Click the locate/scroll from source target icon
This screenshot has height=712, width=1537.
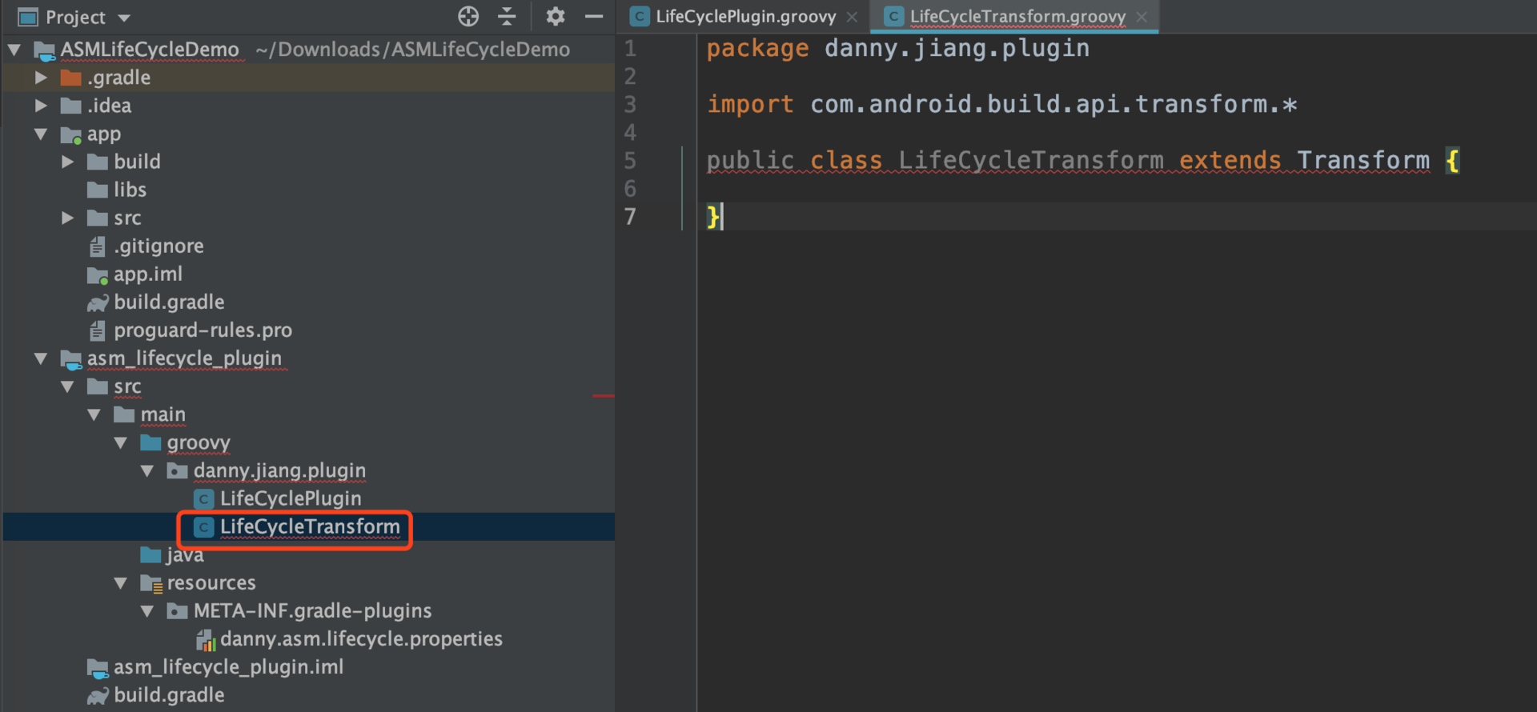click(468, 16)
